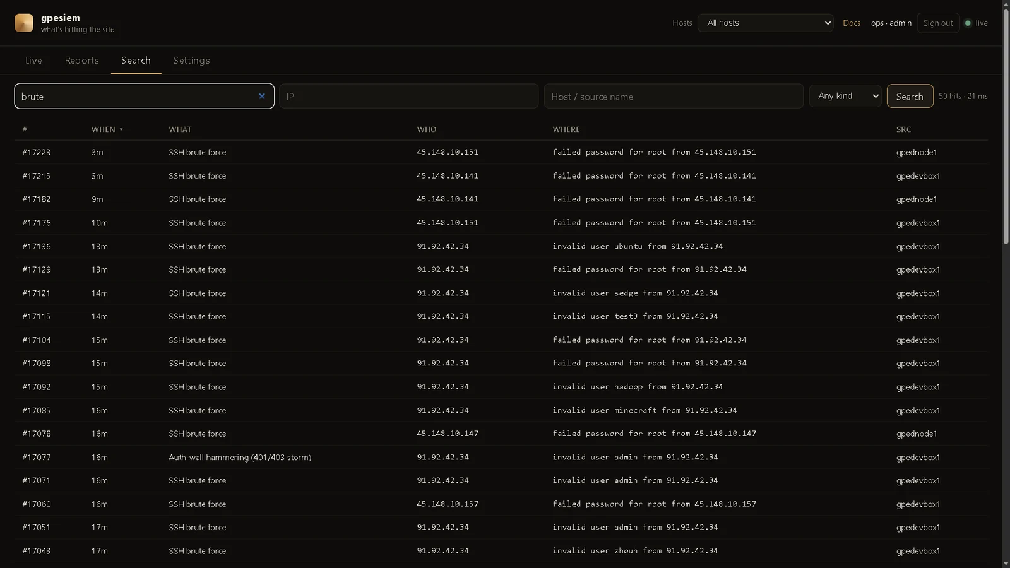Screen dimensions: 1010x568
Task: Click the ops · admin user label
Action: click(x=891, y=23)
